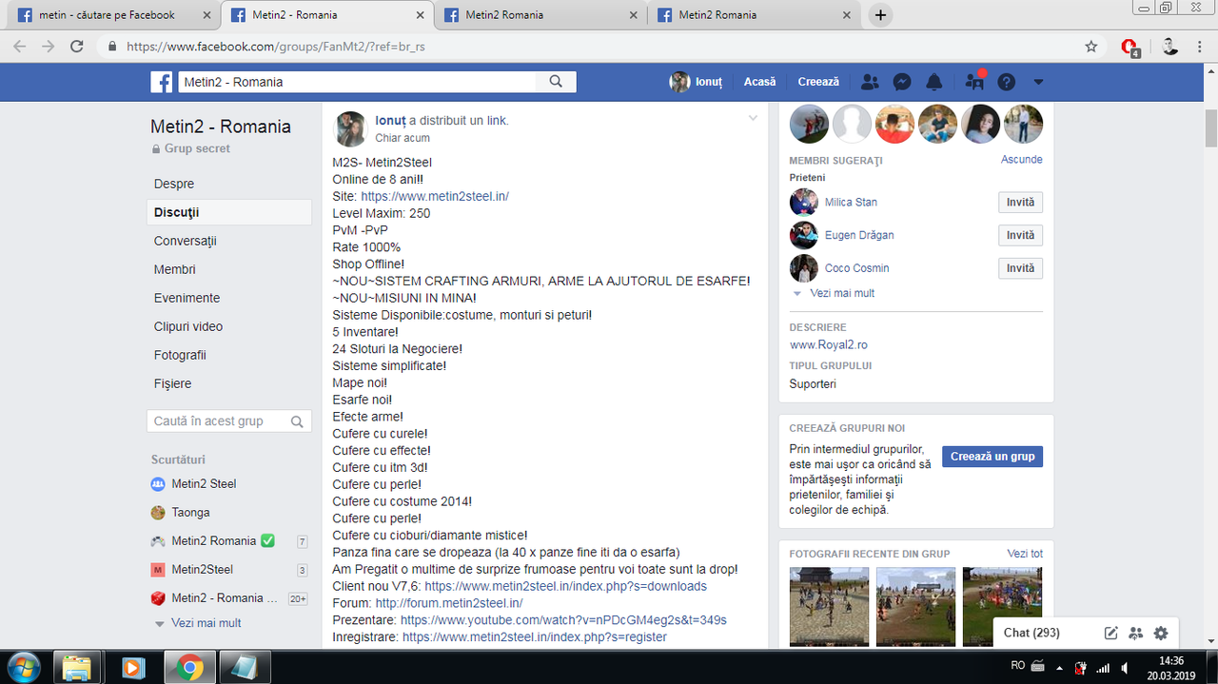Expand post options chevron on Ionuț's post

[753, 118]
